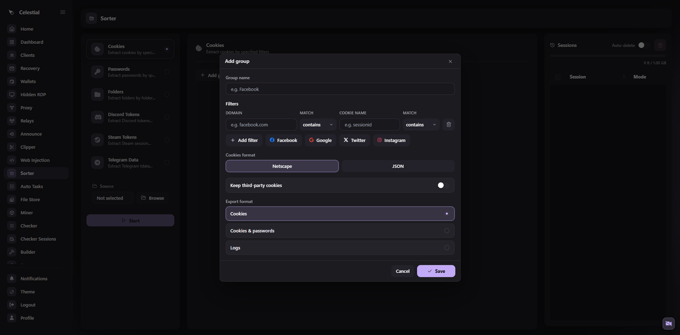Open the Clients sidebar entry
680x335 pixels.
36,55
